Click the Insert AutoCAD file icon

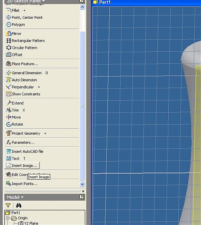(x=9, y=151)
